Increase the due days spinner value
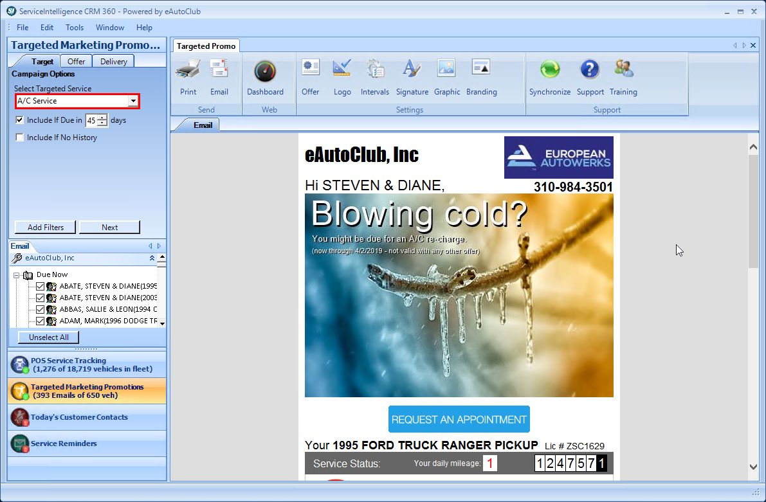Screen dimensions: 766x502 click(x=102, y=118)
